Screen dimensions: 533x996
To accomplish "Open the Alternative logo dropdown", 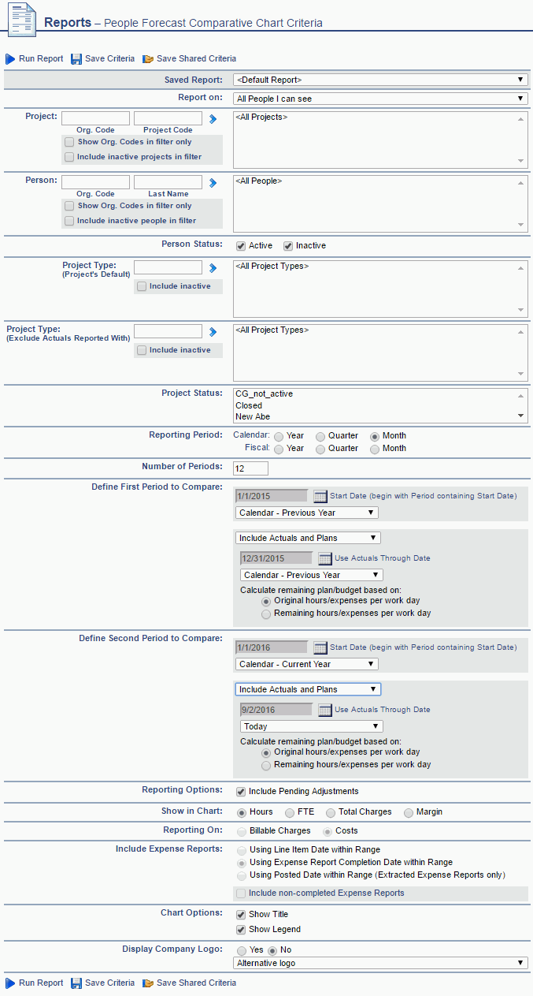I will (x=381, y=963).
